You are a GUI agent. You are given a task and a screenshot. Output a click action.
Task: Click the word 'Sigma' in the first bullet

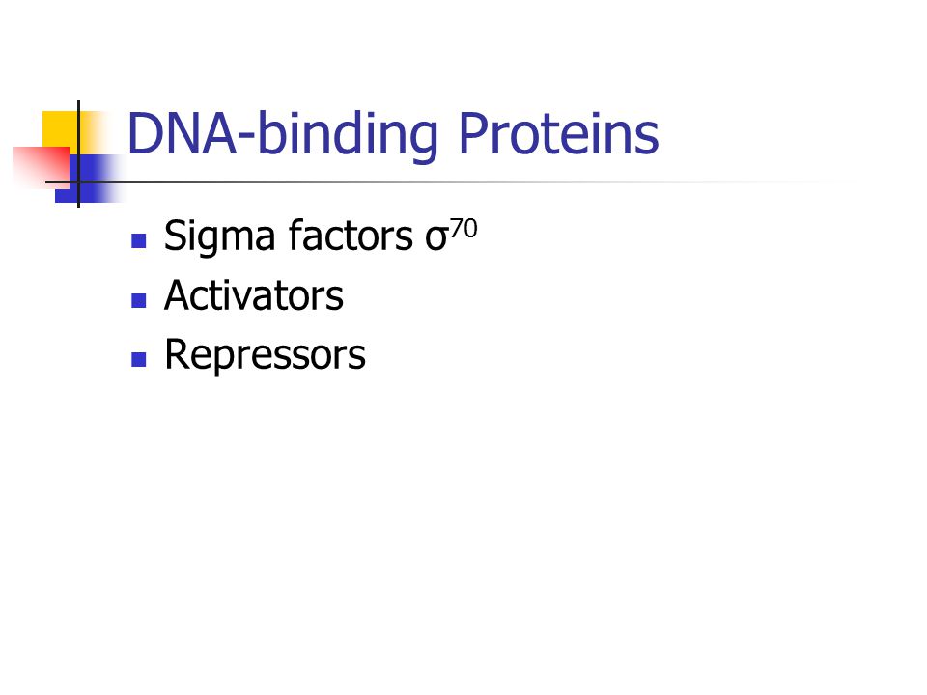(x=219, y=237)
